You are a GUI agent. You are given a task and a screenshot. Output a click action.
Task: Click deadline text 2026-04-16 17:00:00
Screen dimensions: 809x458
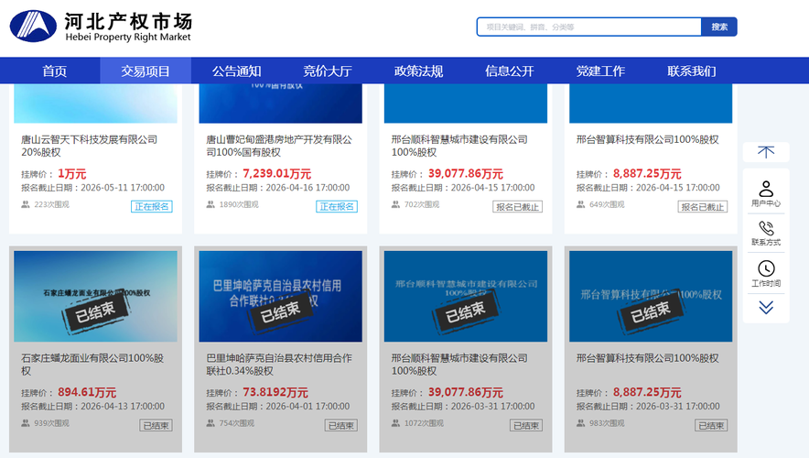(307, 188)
